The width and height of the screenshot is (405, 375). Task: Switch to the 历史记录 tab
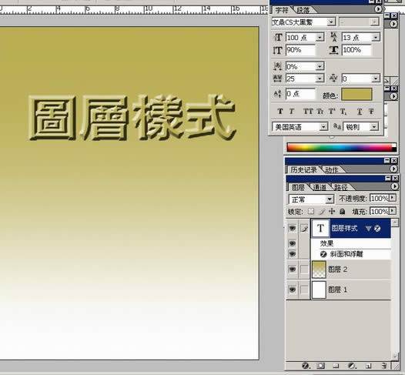pos(303,169)
